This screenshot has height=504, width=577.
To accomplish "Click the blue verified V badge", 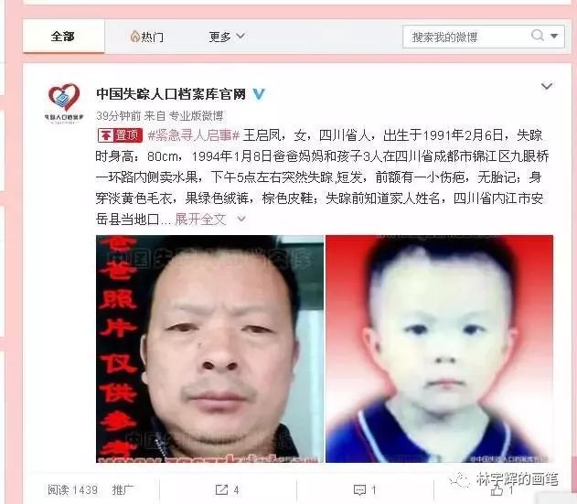I will pos(259,94).
